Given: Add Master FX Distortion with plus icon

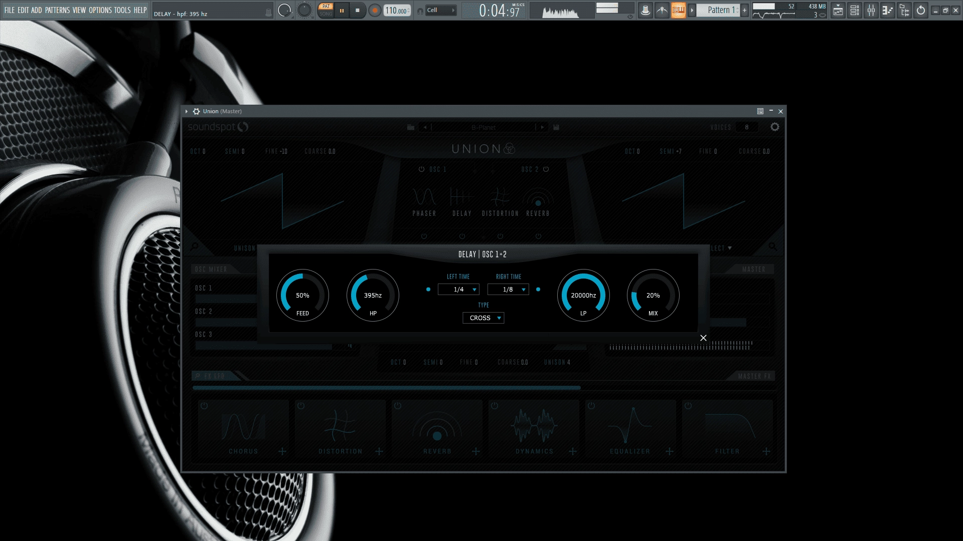Looking at the screenshot, I should 379,451.
